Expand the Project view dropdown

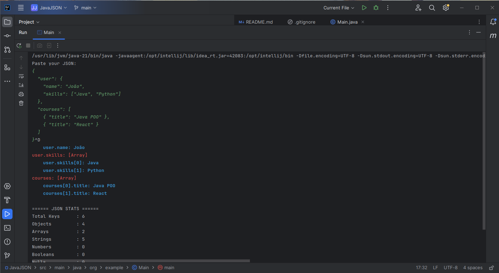point(29,22)
